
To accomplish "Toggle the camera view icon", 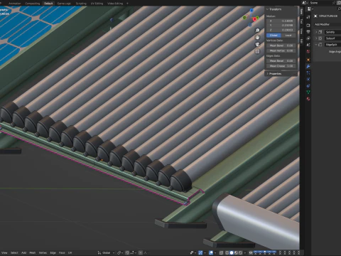I will click(x=257, y=44).
